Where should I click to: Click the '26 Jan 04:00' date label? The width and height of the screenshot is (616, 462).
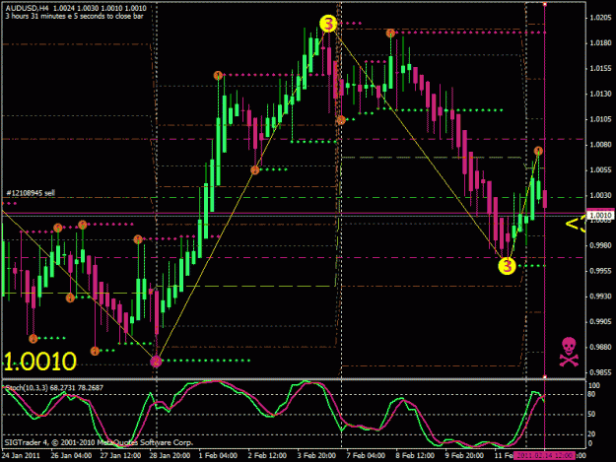[x=71, y=455]
